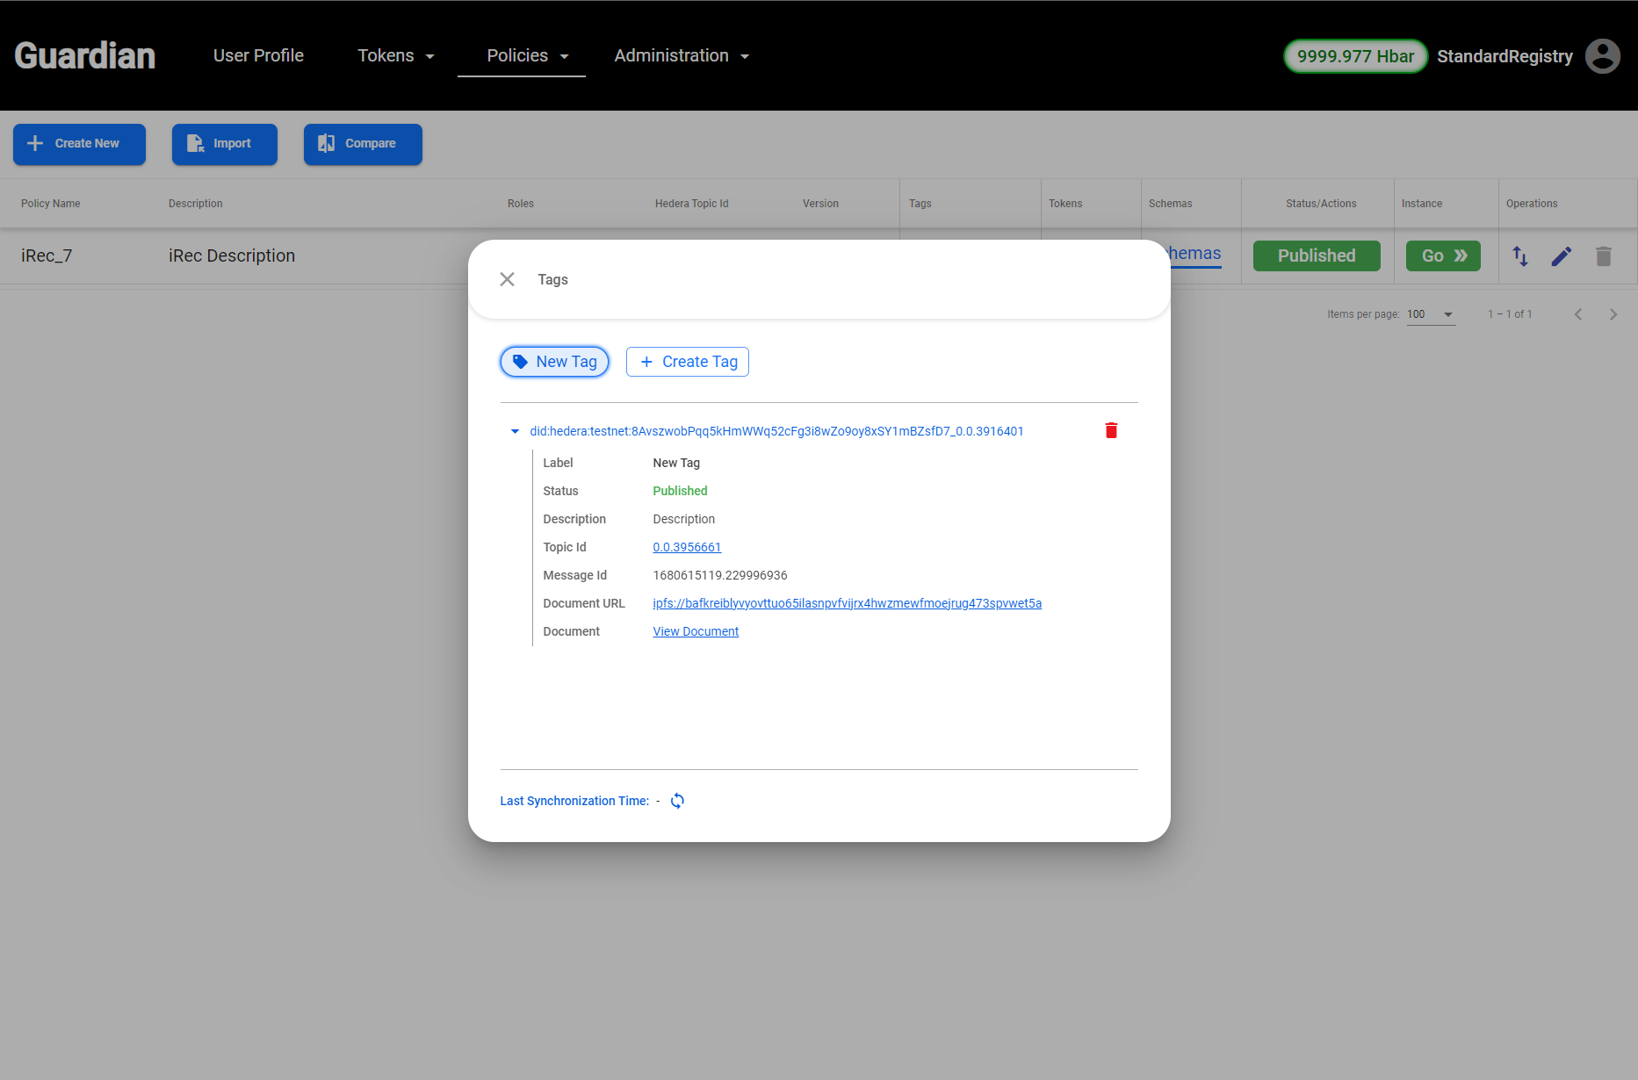Click the green Published status text in dialog
Image resolution: width=1638 pixels, height=1080 pixels.
tap(680, 491)
